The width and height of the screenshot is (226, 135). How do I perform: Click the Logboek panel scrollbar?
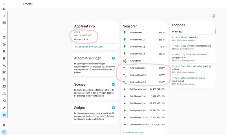[x=215, y=32]
